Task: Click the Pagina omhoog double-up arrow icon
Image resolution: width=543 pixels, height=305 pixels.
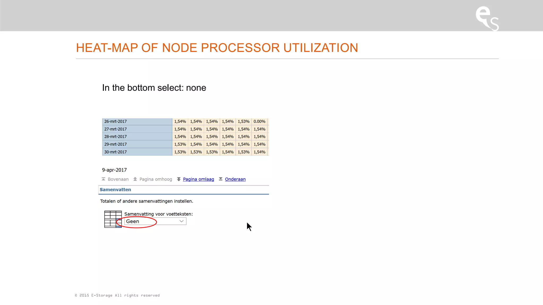Action: (x=135, y=179)
